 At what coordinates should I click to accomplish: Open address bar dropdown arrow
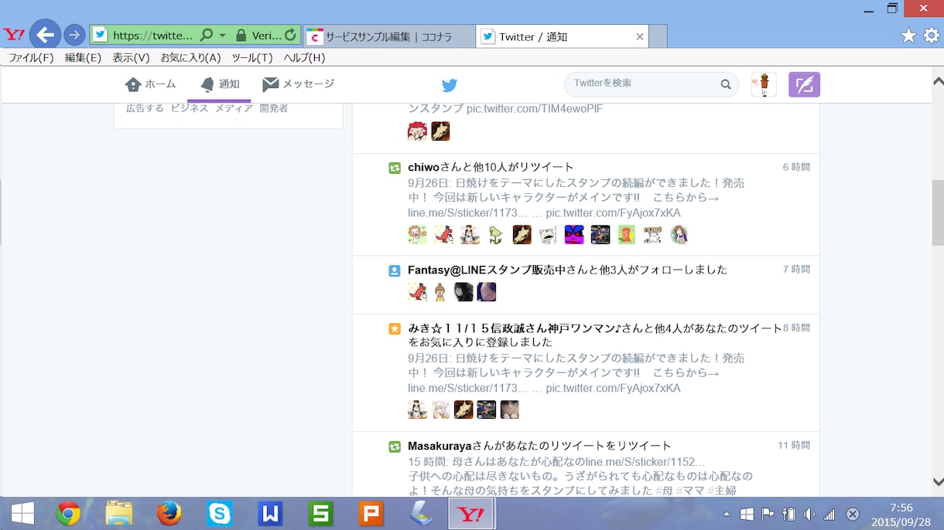click(x=223, y=36)
